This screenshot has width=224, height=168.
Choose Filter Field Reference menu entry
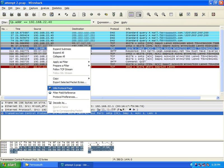[x=69, y=93]
